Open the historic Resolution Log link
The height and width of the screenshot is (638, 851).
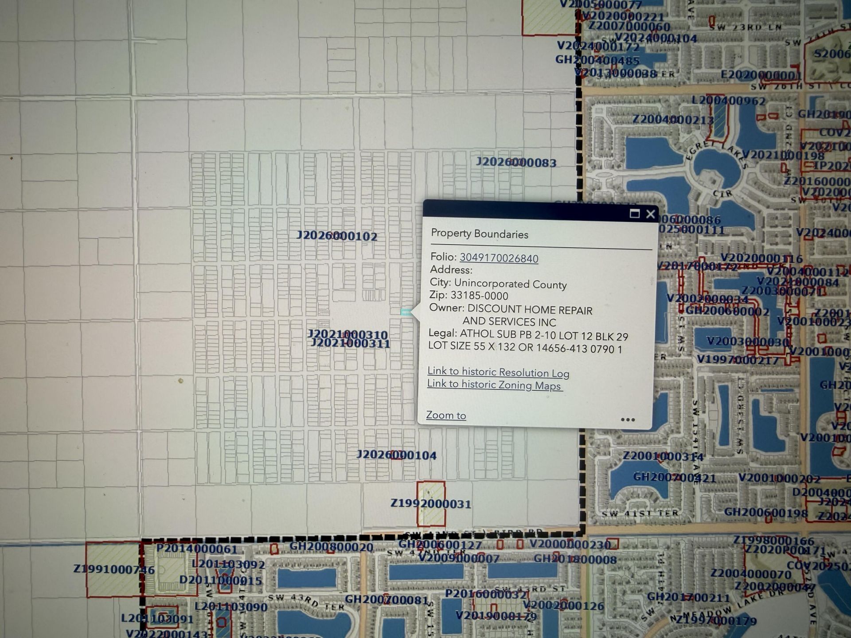[x=498, y=373]
